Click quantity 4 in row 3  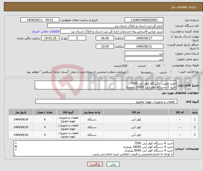[45, 135]
